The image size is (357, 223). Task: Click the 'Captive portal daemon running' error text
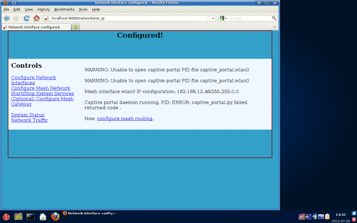pyautogui.click(x=166, y=105)
